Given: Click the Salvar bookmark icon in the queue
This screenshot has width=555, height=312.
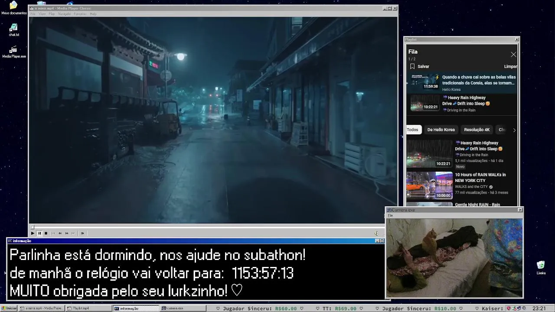Looking at the screenshot, I should point(412,67).
